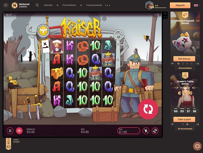Open the slot game hamburger menu
This screenshot has height=153, width=203.
click(x=10, y=131)
